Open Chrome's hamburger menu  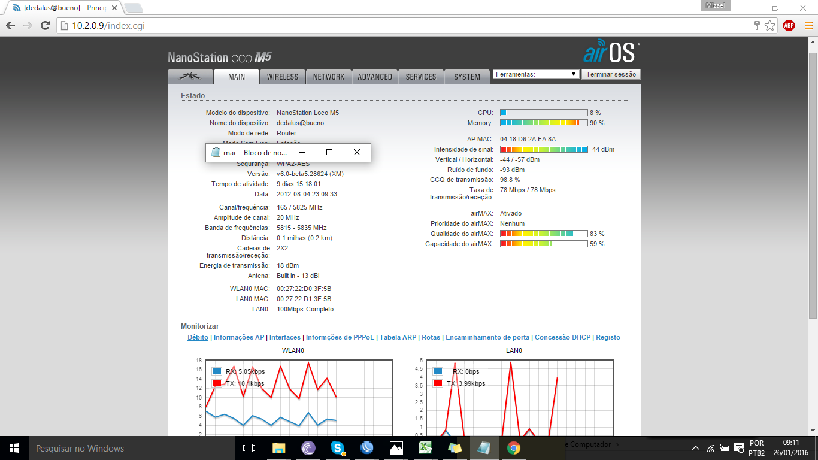click(x=808, y=25)
